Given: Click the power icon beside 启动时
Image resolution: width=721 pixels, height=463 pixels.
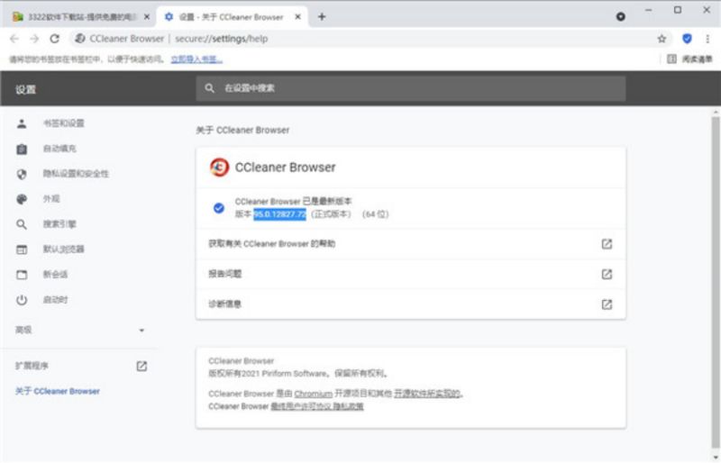Looking at the screenshot, I should point(22,300).
